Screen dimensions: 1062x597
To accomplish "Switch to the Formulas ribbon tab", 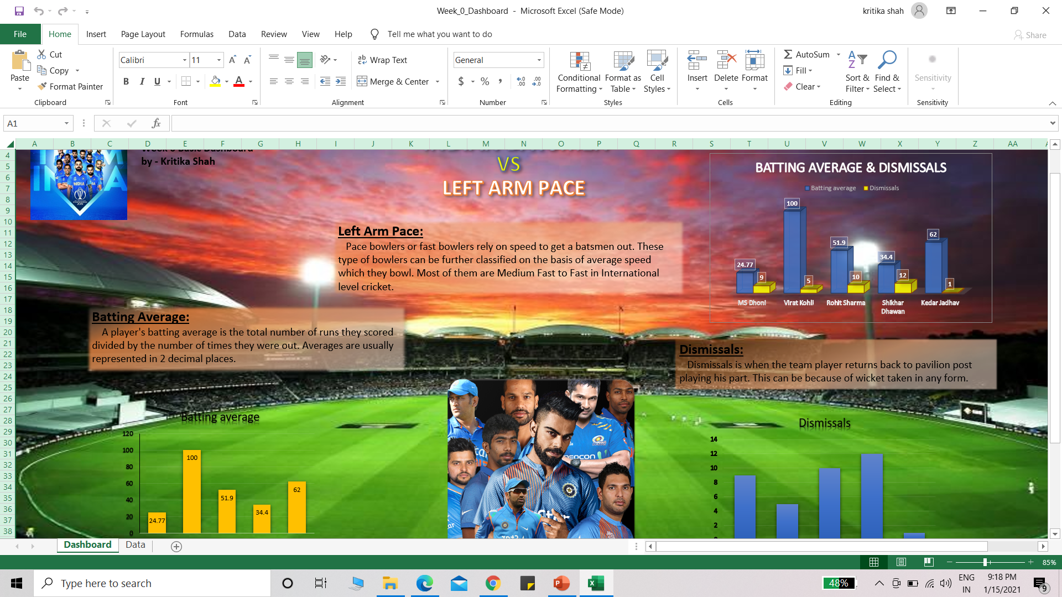I will pos(196,34).
